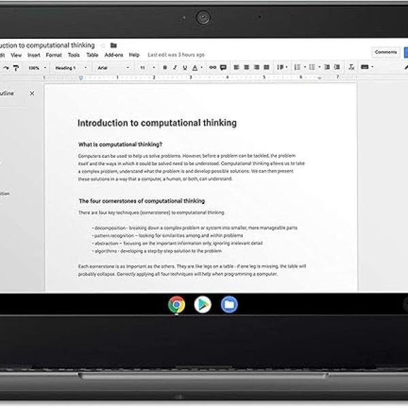Open the Play Store from the shelf
This screenshot has width=408, height=408.
(x=203, y=305)
